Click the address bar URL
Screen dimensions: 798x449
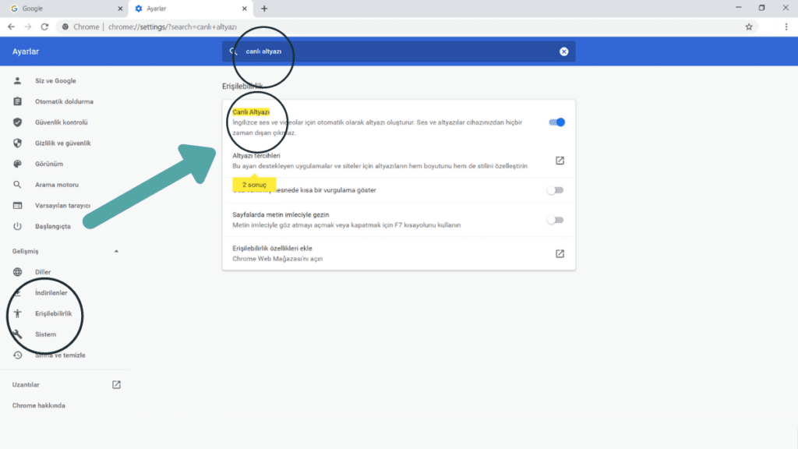[x=172, y=27]
